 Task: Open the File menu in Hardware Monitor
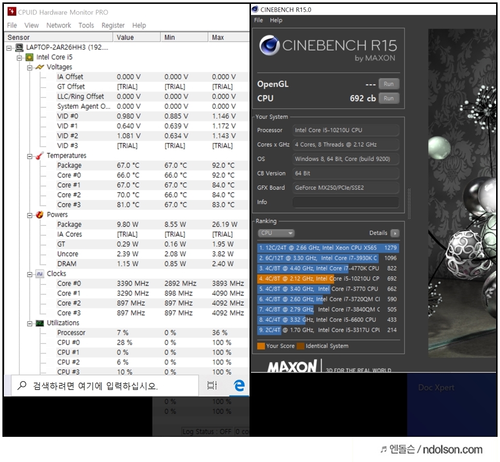click(12, 25)
